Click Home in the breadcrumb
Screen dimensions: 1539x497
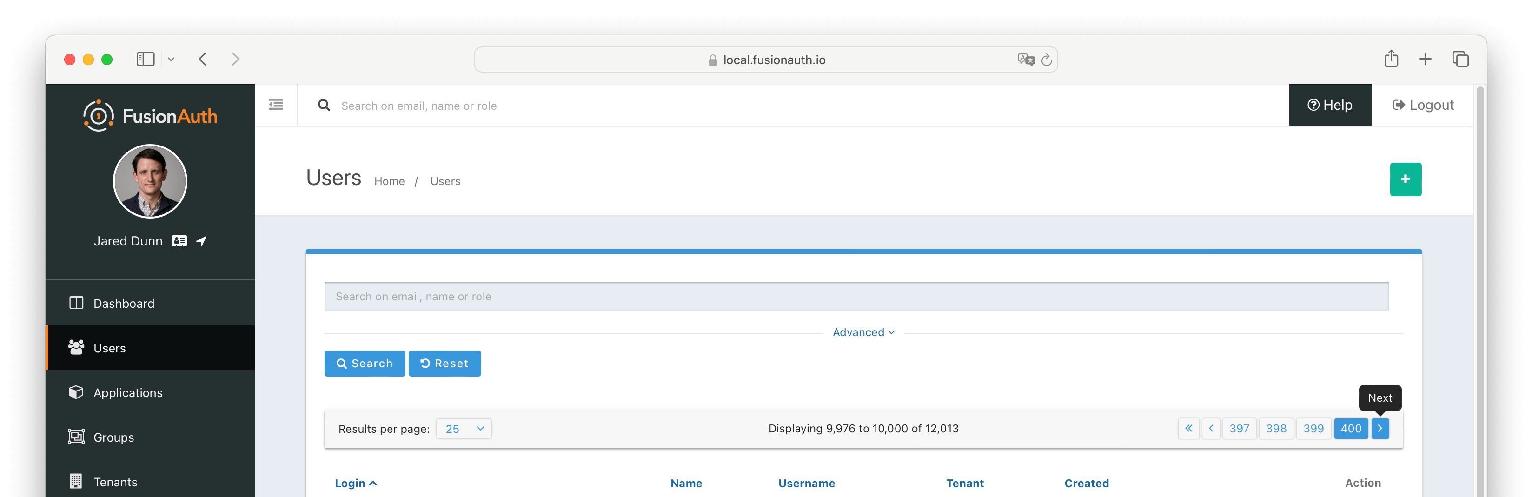(390, 181)
